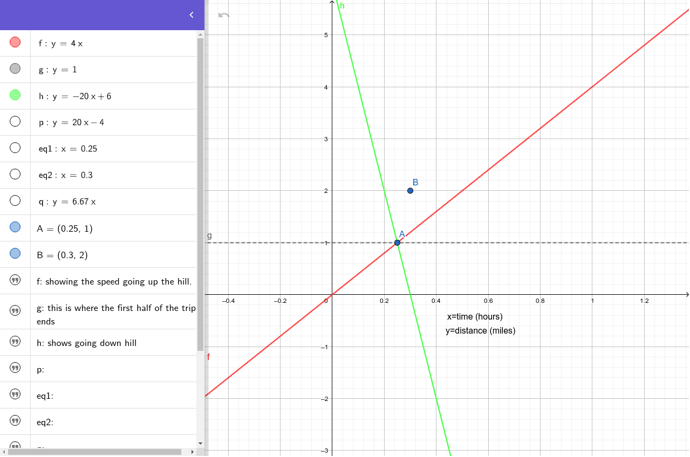Viewport: 690px width, 457px height.
Task: Hide line h using its green visibility circle
Action: [x=15, y=94]
